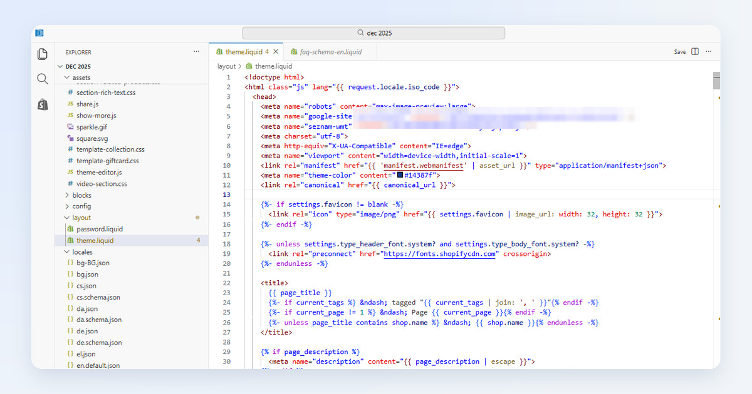Click {{ page_title }} on line 23
752x394 pixels.
click(x=300, y=293)
